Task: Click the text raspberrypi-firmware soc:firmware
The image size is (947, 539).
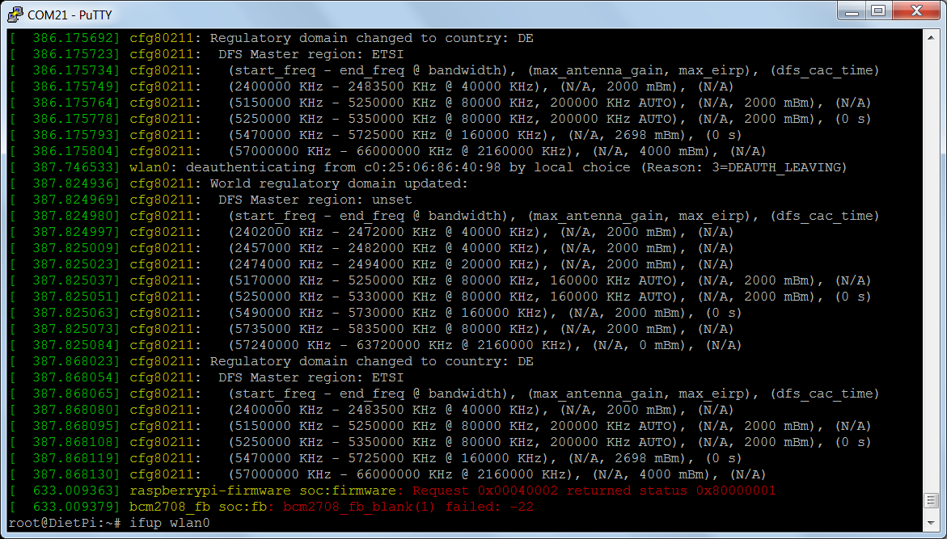Action: tap(263, 491)
